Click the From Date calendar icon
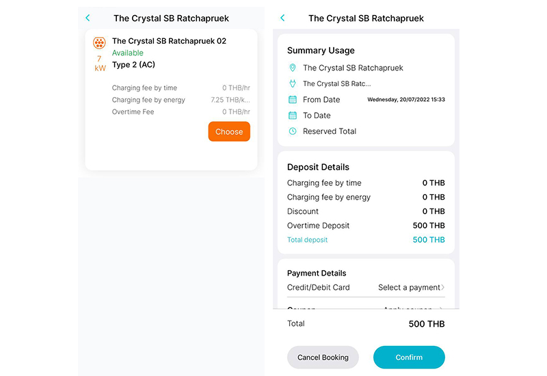Viewport: 547px width, 376px height. click(x=293, y=100)
